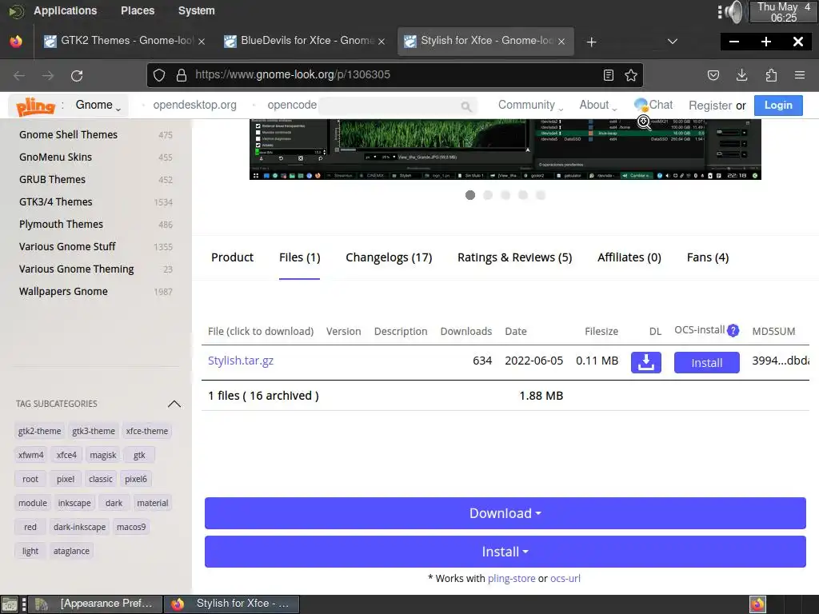View site security padlock info
The width and height of the screenshot is (819, 614).
pos(182,75)
